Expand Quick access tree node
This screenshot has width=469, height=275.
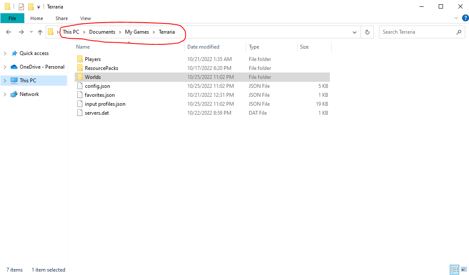coord(5,53)
